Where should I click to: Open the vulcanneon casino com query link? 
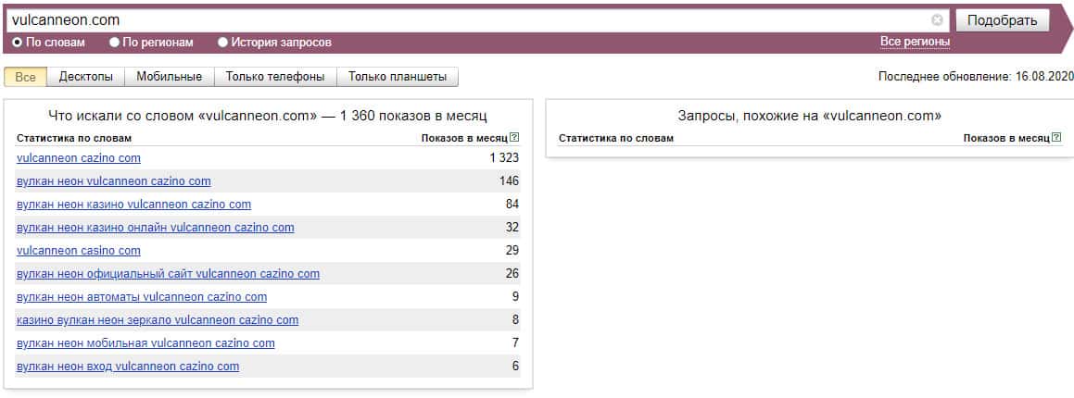[x=79, y=250]
